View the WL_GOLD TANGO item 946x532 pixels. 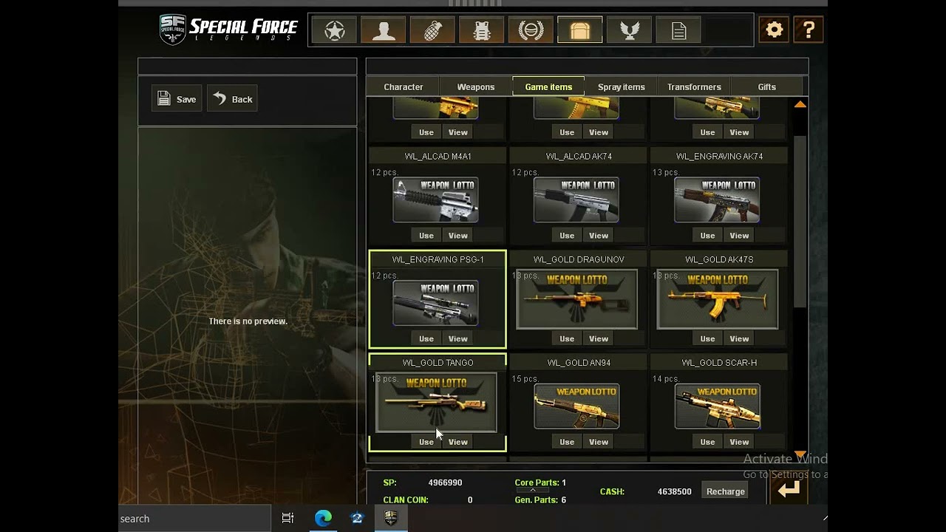point(458,442)
